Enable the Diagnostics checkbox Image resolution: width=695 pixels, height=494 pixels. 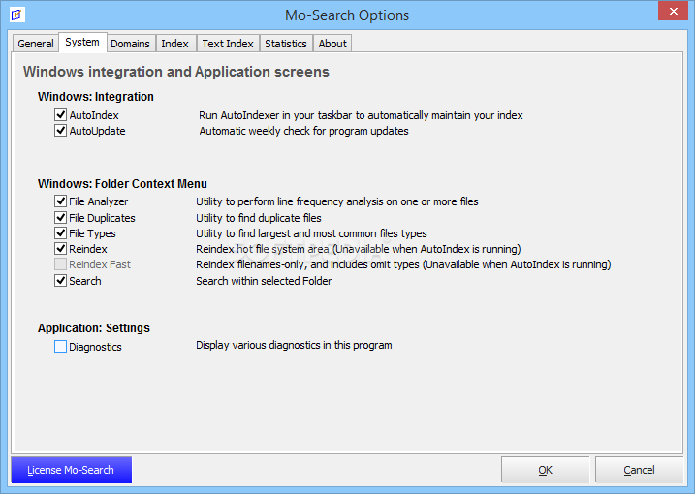click(61, 347)
